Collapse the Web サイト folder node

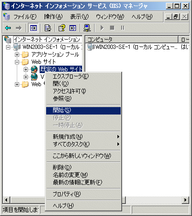pos(17,62)
